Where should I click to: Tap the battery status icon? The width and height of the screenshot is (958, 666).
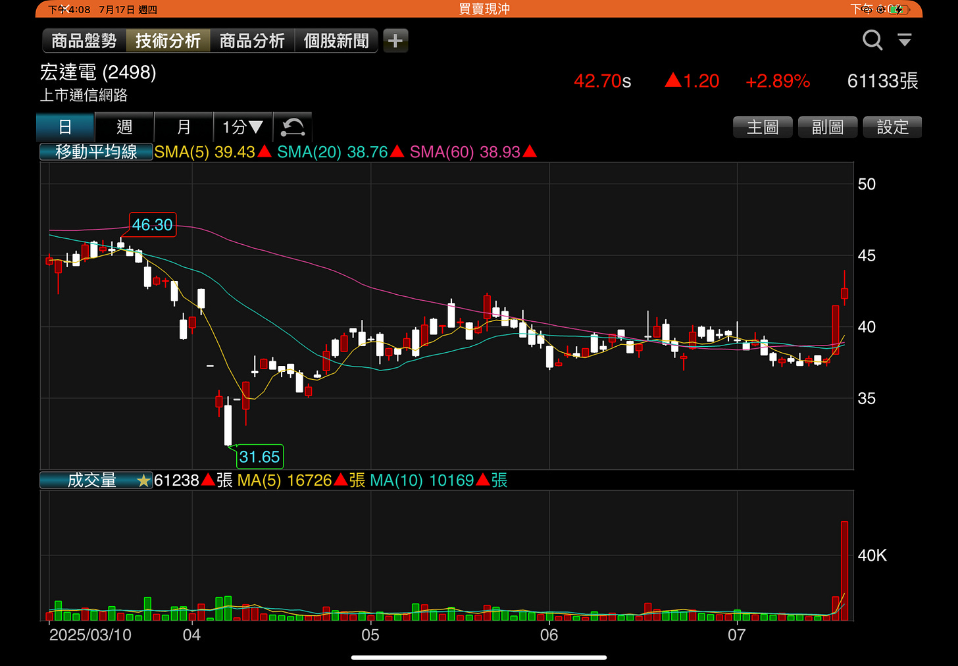(898, 9)
